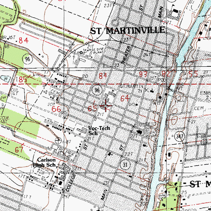211x211 pixels.
Task: Select route 96 shield beside section 65
Action: point(97,90)
